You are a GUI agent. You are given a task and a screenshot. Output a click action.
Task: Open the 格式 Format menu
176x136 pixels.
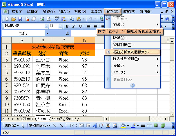pyautogui.click(x=80, y=12)
